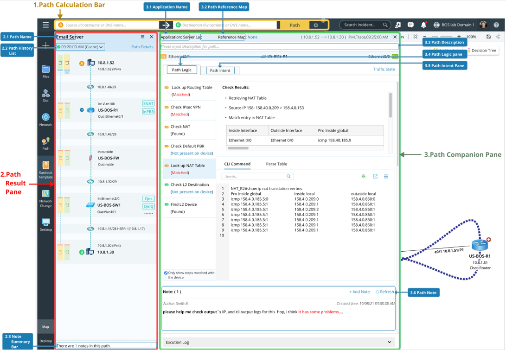Enable 'Only show steps matched with the device'
506x350 pixels.
click(166, 273)
